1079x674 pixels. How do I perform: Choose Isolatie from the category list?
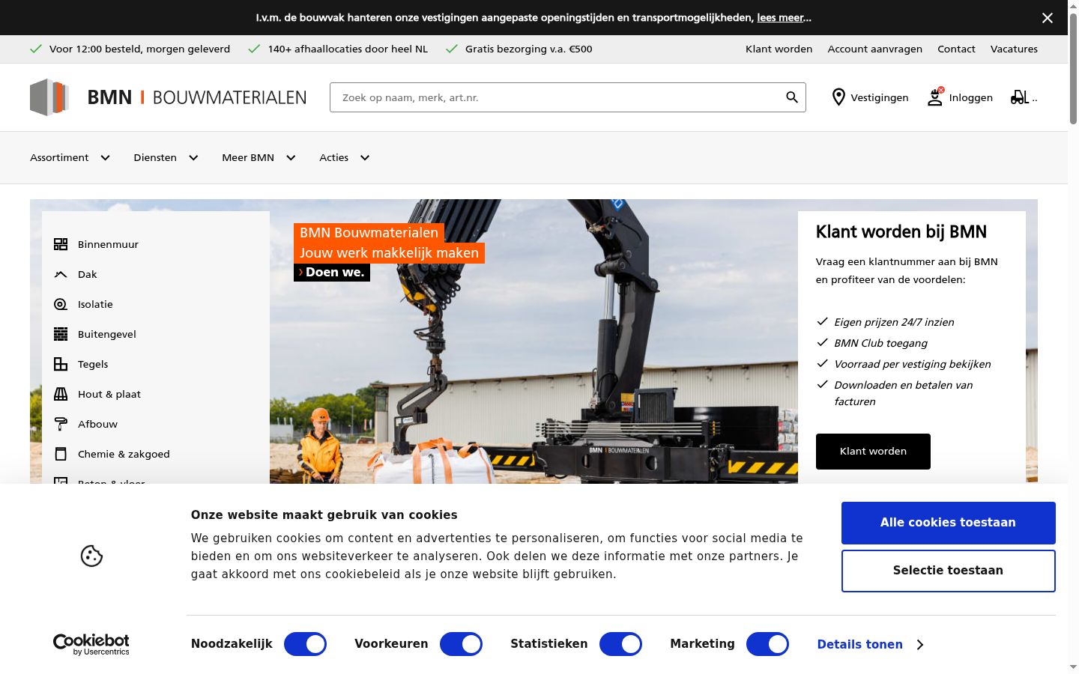[95, 304]
